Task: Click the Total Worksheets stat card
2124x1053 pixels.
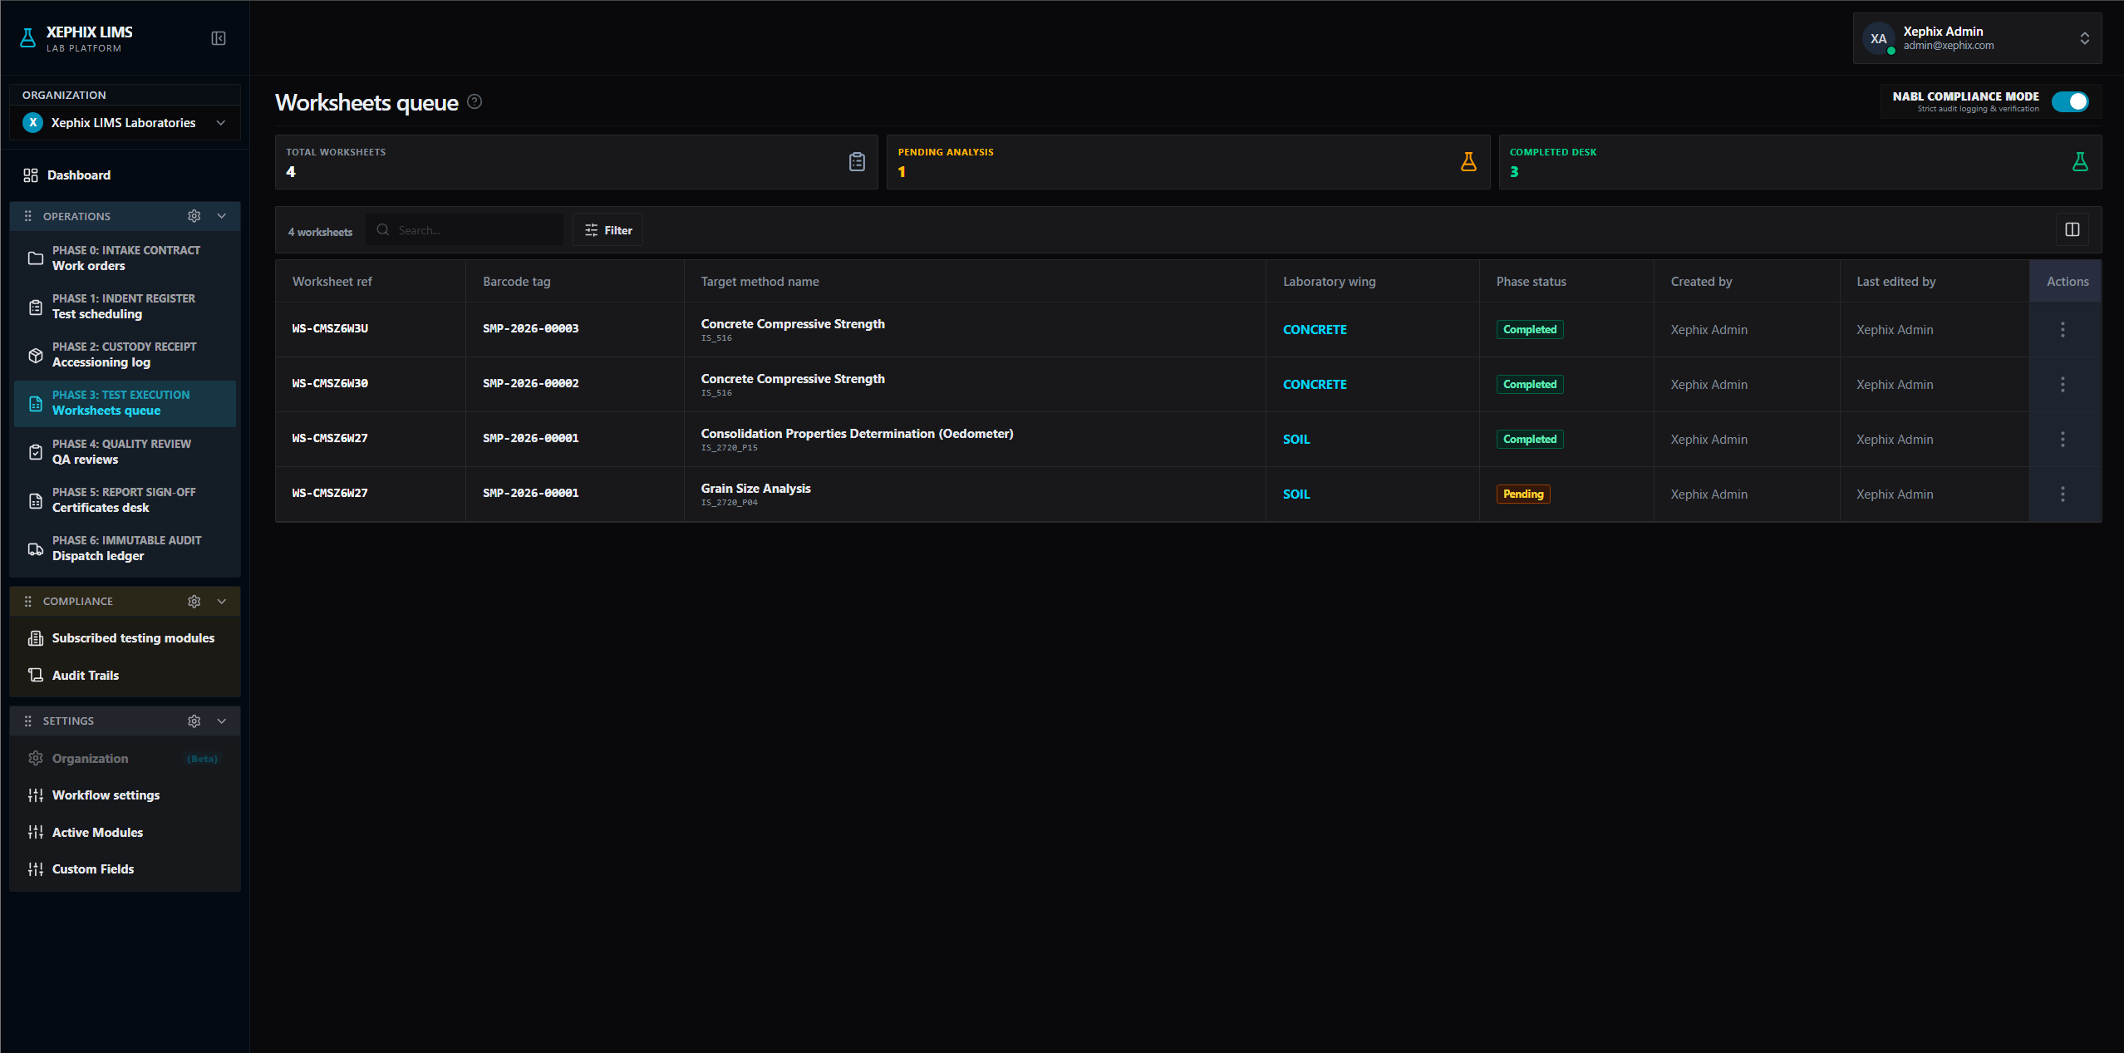Action: [576, 162]
